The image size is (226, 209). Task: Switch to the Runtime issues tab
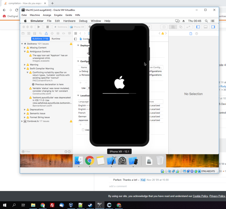(x=56, y=39)
